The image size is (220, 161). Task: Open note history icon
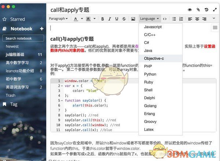click(206, 10)
